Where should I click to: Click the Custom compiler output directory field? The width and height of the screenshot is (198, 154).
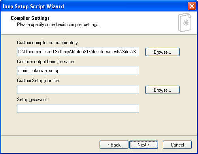pyautogui.click(x=78, y=52)
